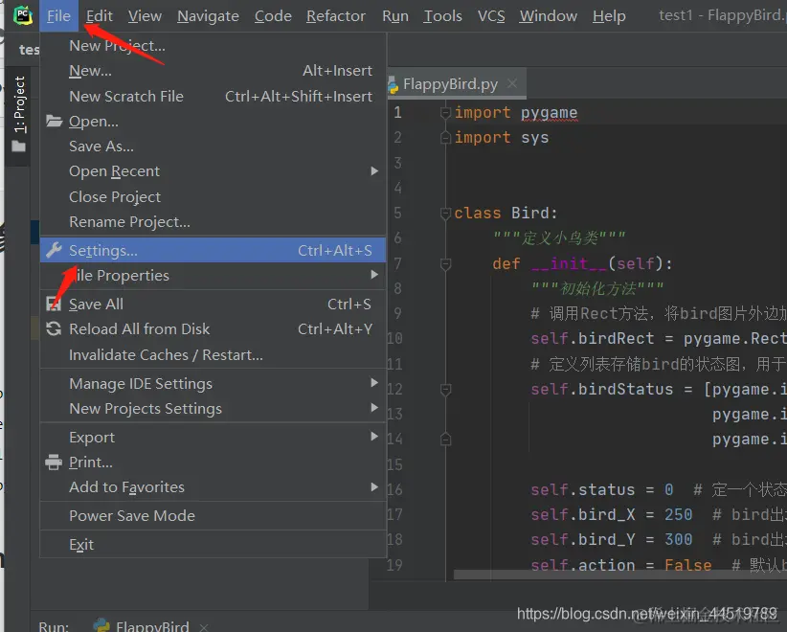Choose New... menu entry

pos(213,71)
